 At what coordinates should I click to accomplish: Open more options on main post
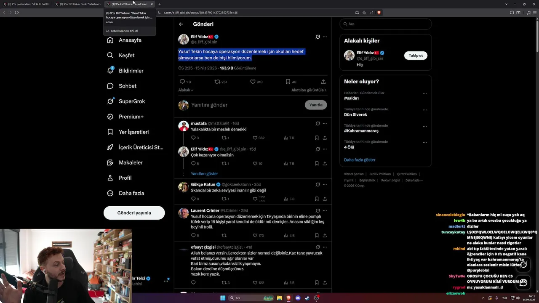pos(325,37)
